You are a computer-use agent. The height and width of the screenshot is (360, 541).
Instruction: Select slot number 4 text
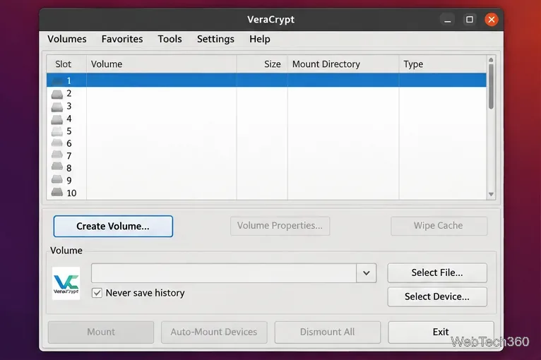[x=69, y=119]
